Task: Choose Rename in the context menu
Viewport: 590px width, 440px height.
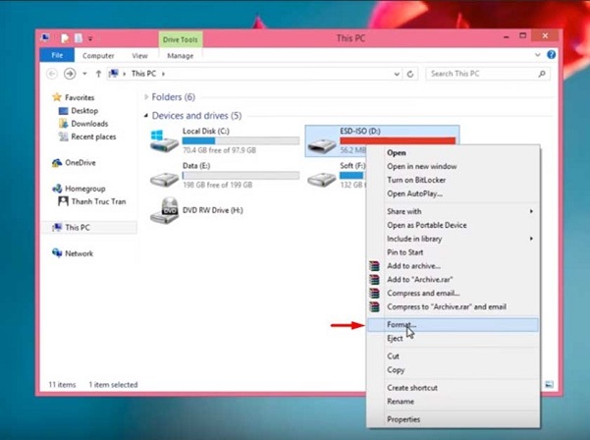Action: [x=453, y=402]
